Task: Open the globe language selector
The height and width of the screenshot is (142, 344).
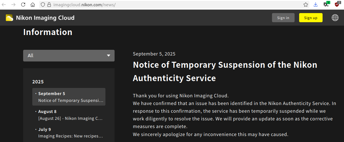Action: click(x=335, y=18)
